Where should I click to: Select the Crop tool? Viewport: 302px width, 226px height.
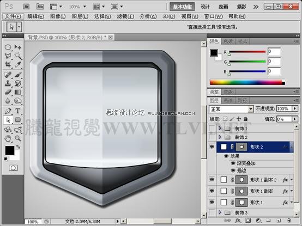tap(8, 64)
